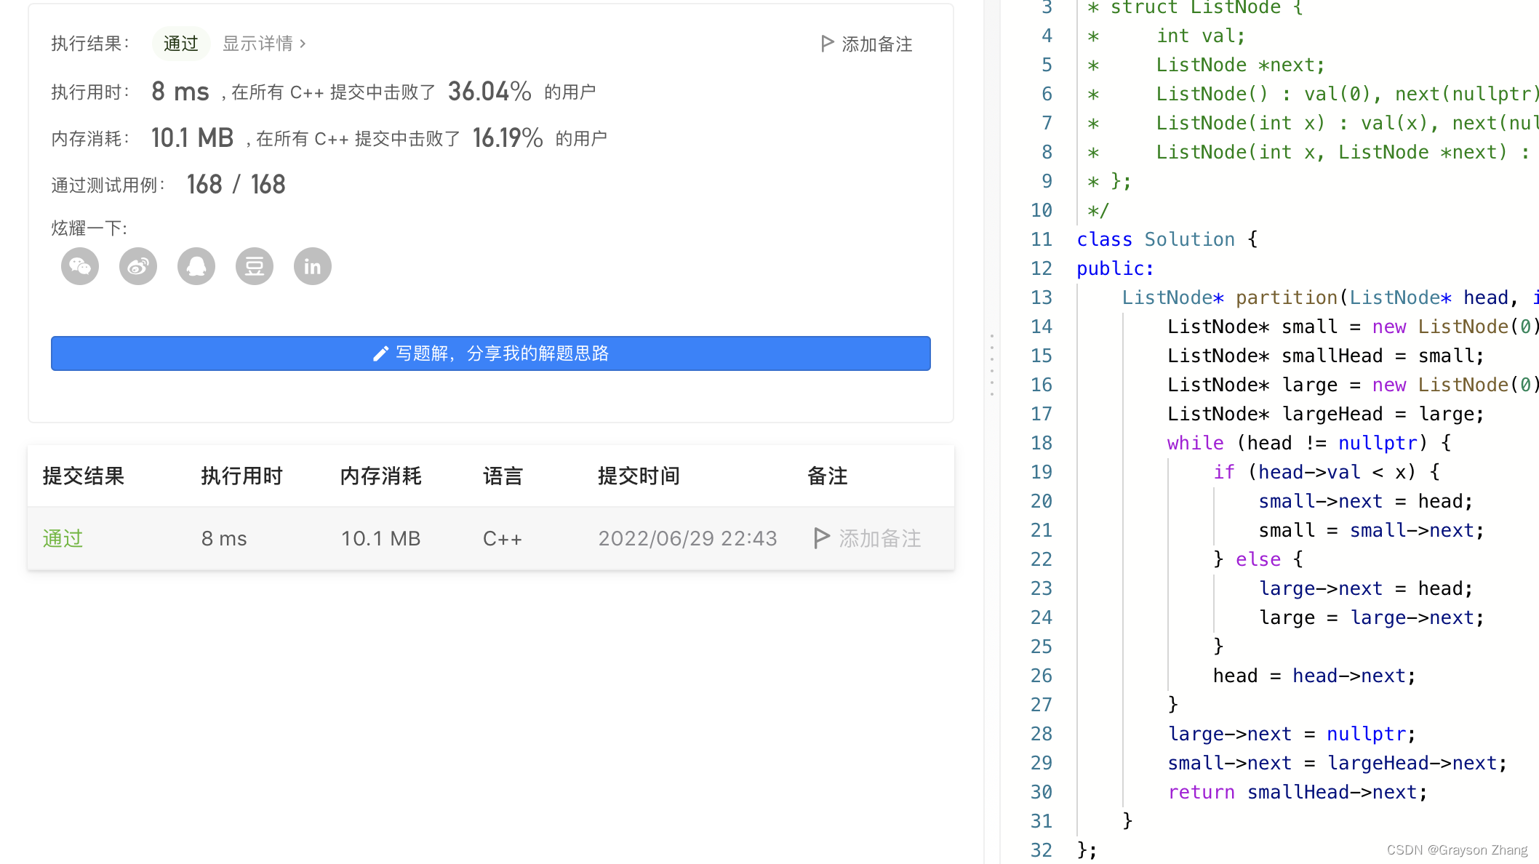Click 'ListNode* smallHead = small;' code line
This screenshot has height=864, width=1539.
pyautogui.click(x=1326, y=356)
